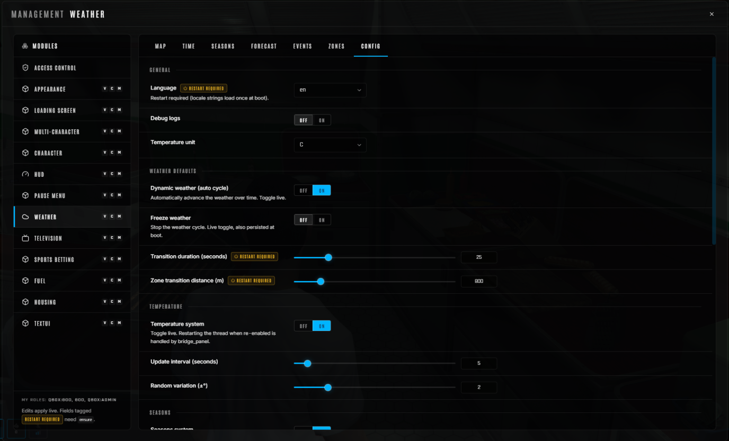Click the Transition duration slider handle
The height and width of the screenshot is (441, 729).
[x=328, y=257]
